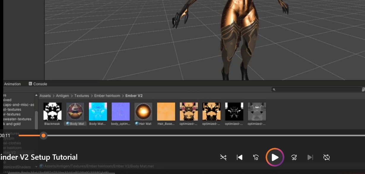Select the Blackmask texture thumbnail
This screenshot has height=174, width=365.
point(52,112)
